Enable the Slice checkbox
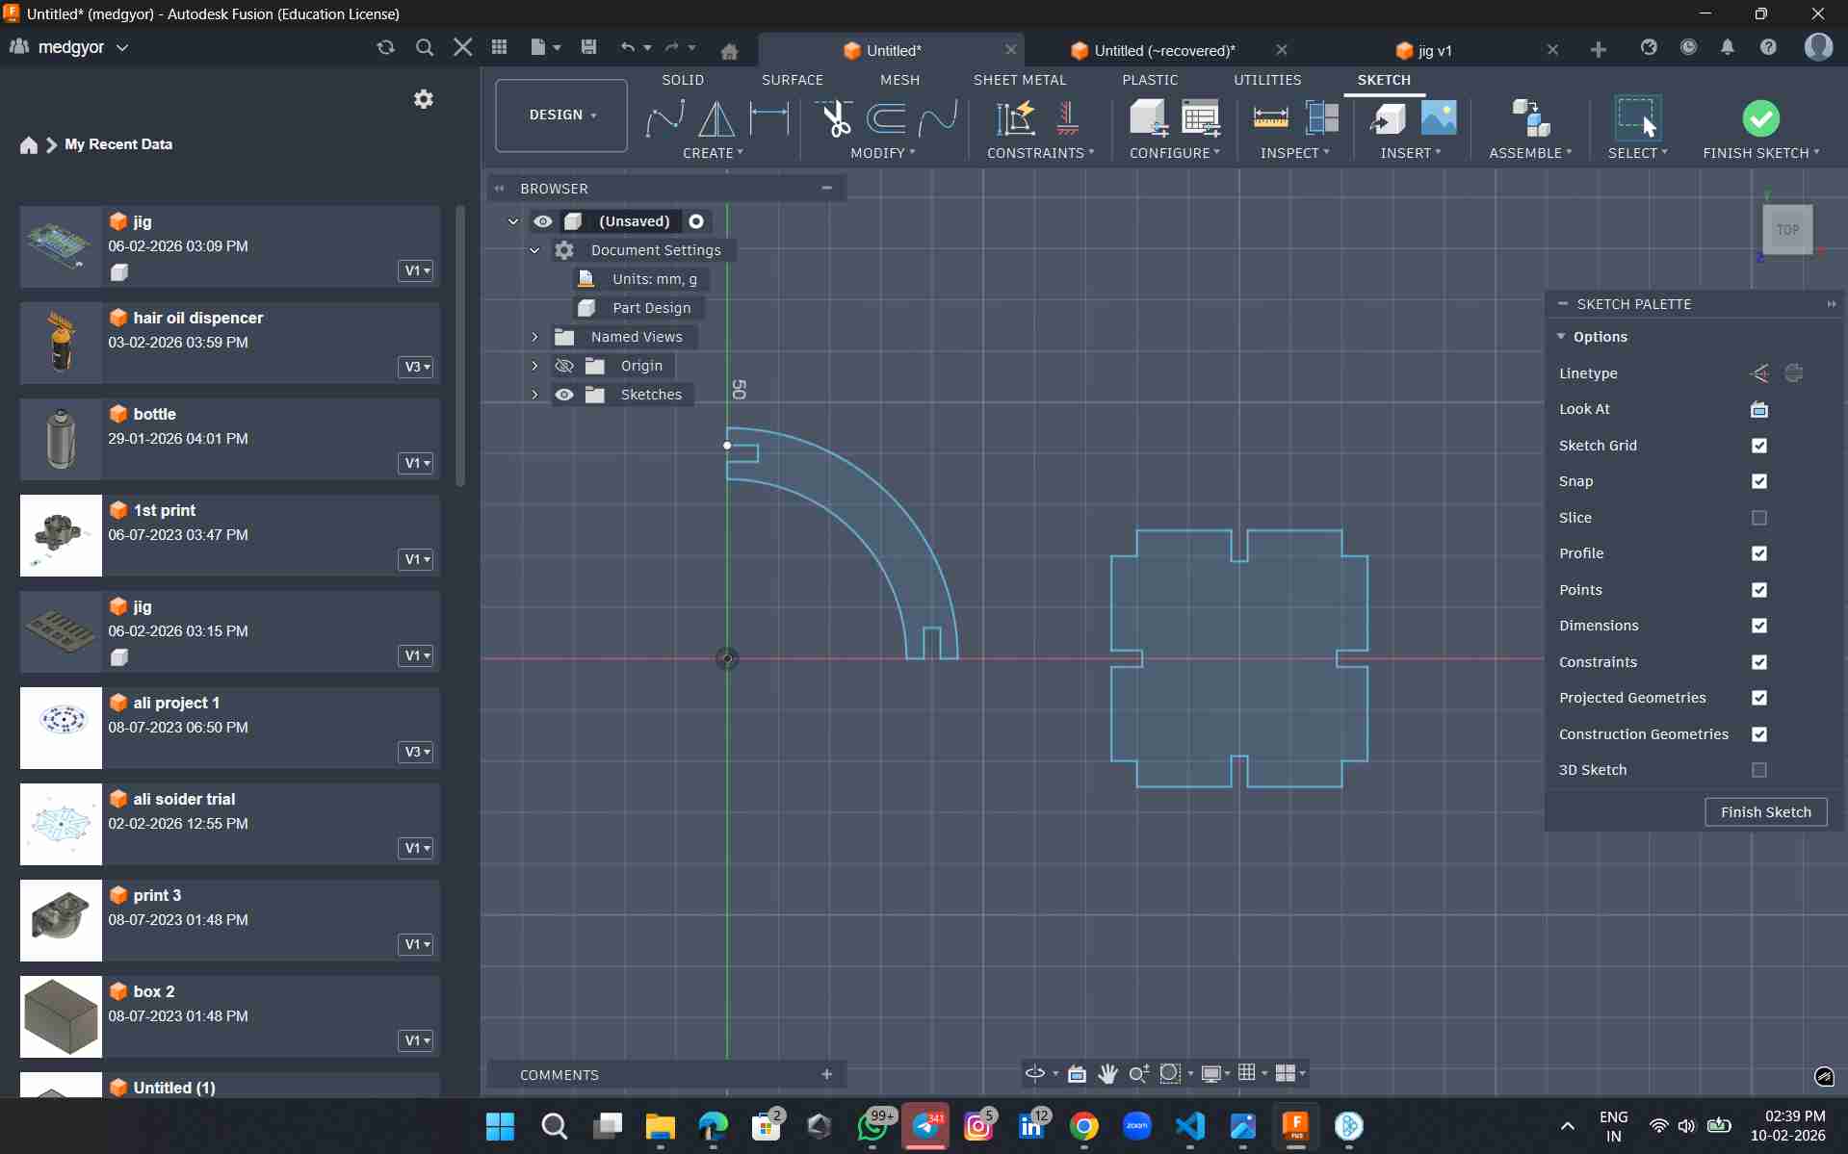This screenshot has height=1154, width=1848. pos(1758,518)
